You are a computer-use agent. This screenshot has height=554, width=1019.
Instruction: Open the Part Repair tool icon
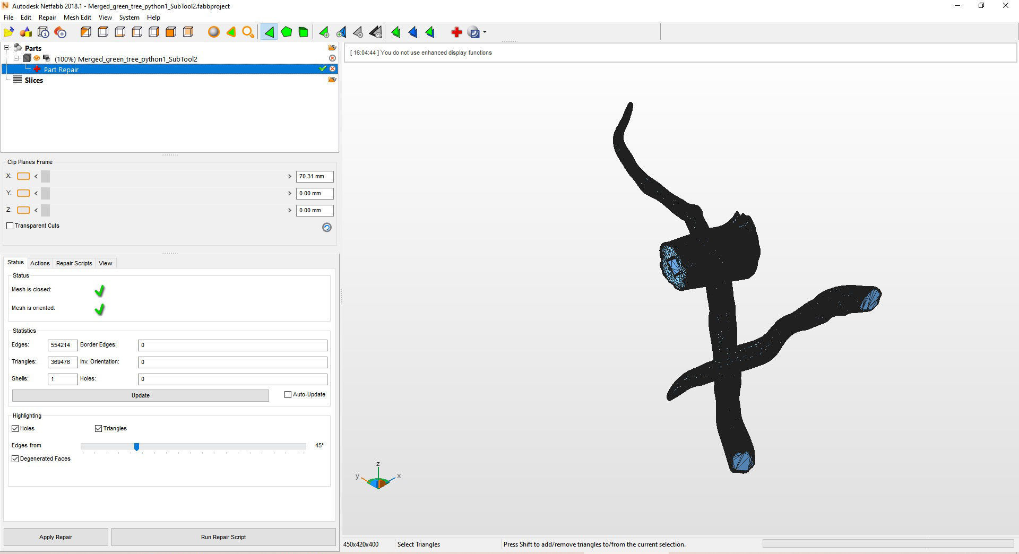coord(455,32)
